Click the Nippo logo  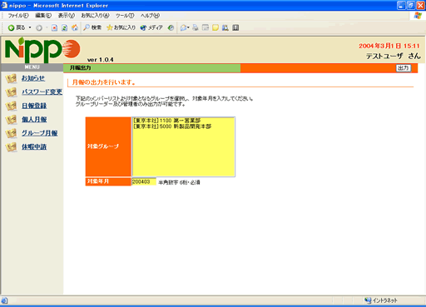(42, 50)
